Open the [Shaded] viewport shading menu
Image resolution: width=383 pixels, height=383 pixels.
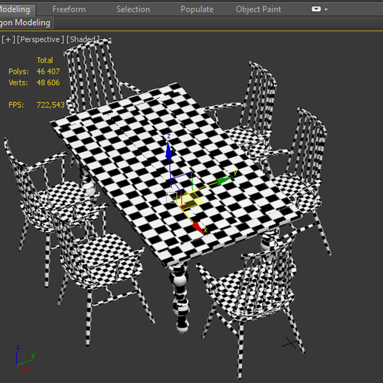pos(83,40)
